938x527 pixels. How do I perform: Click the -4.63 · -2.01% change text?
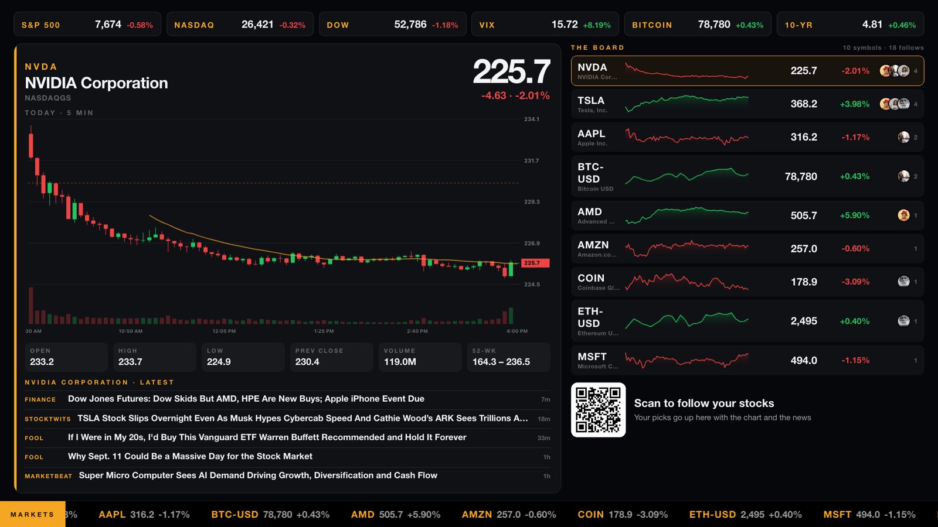pyautogui.click(x=515, y=95)
